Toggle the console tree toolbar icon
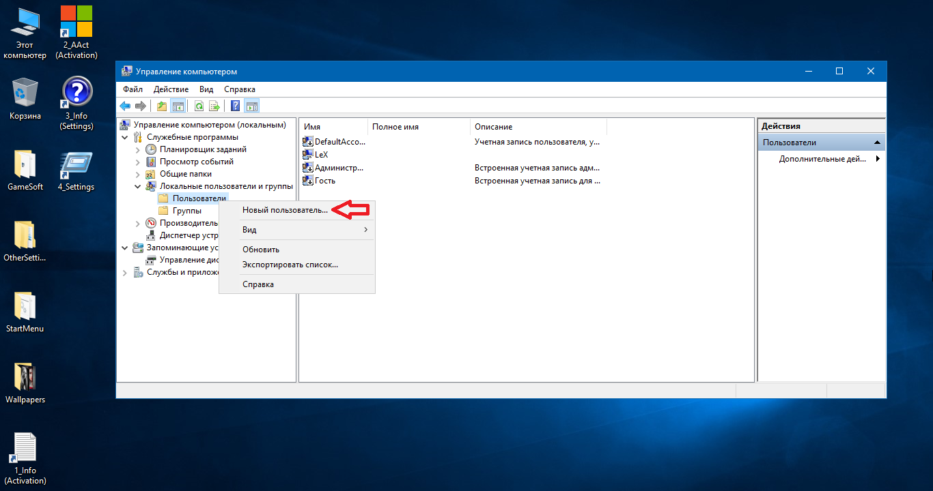This screenshot has height=491, width=933. (x=178, y=106)
